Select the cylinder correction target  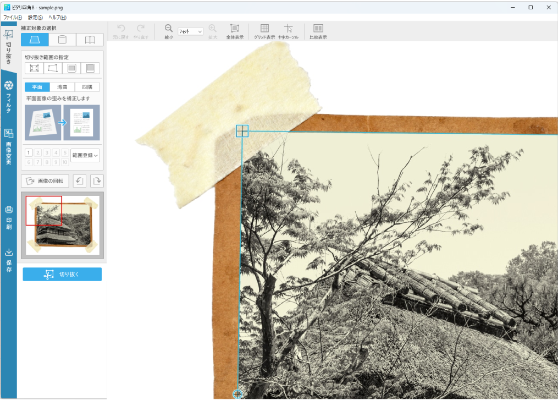62,40
